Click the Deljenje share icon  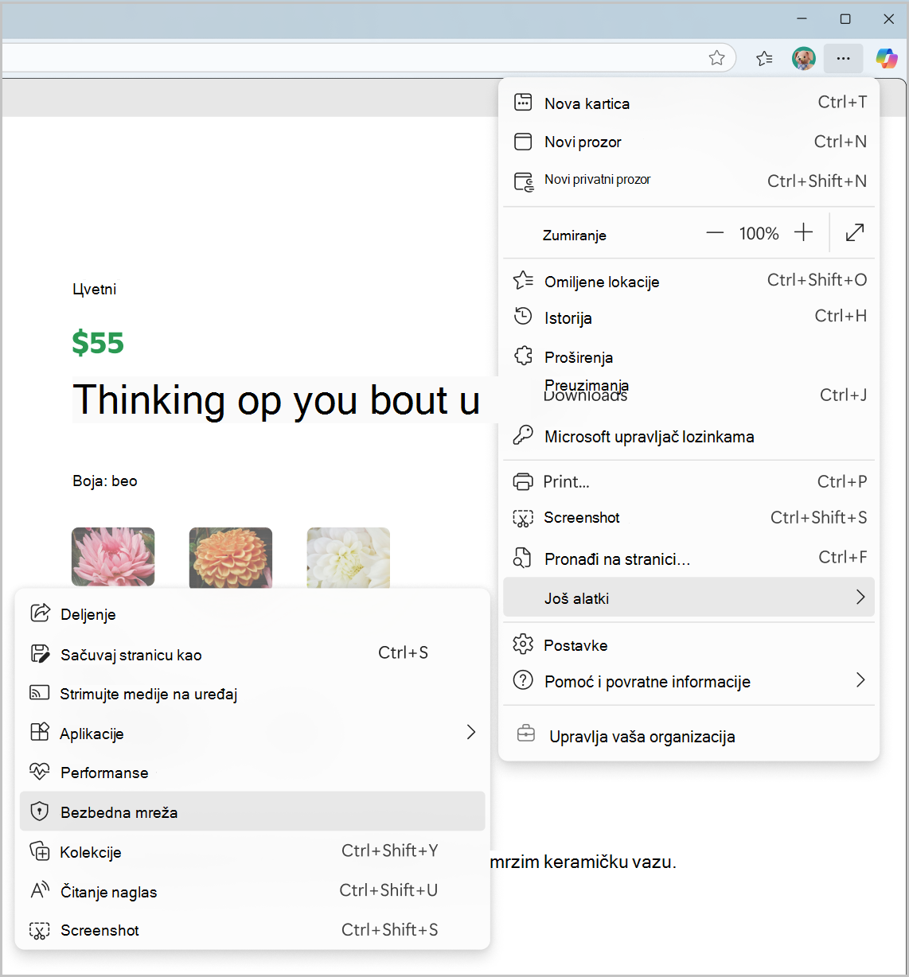pos(40,613)
